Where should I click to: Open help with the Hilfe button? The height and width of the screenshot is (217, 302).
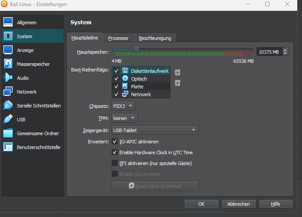(276, 204)
